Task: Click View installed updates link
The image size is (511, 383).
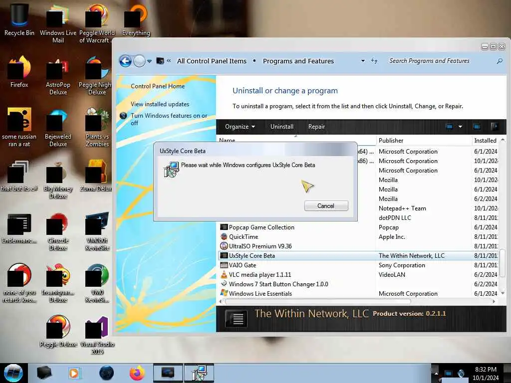Action: (x=160, y=104)
